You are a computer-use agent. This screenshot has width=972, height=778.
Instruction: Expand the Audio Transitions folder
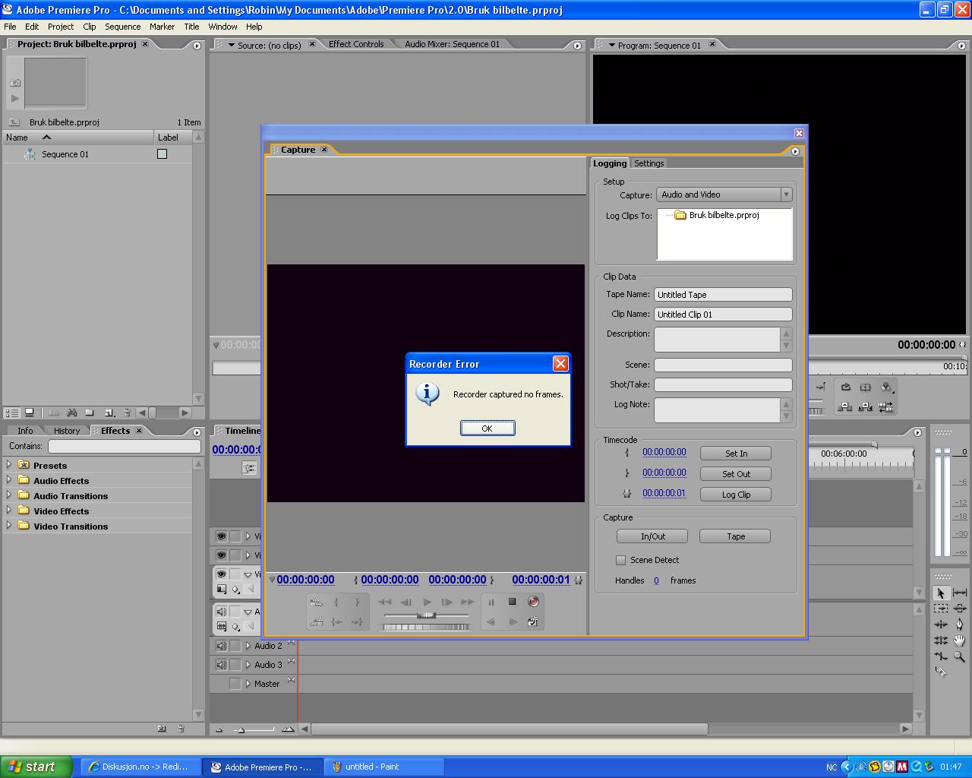click(9, 495)
